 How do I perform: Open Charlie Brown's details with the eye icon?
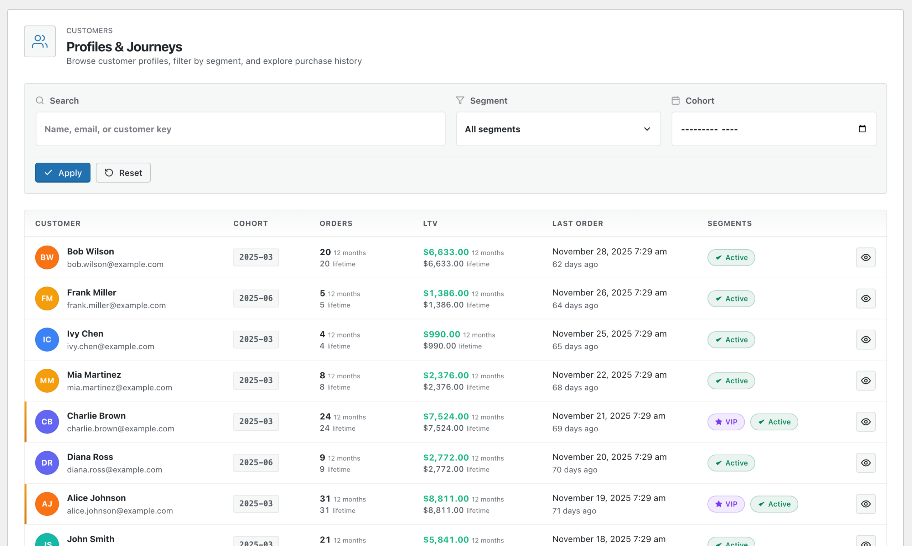866,422
